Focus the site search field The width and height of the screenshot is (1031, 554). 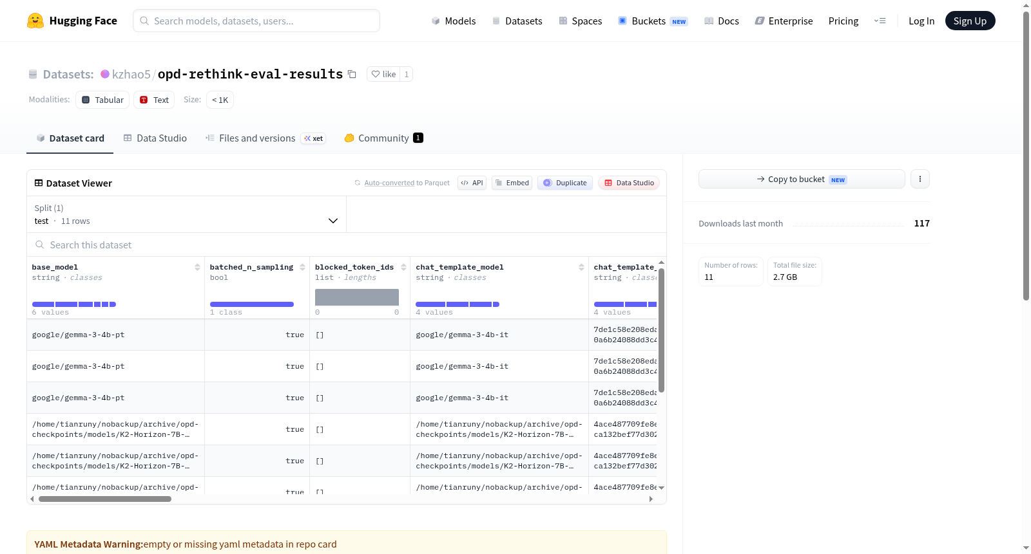point(256,21)
